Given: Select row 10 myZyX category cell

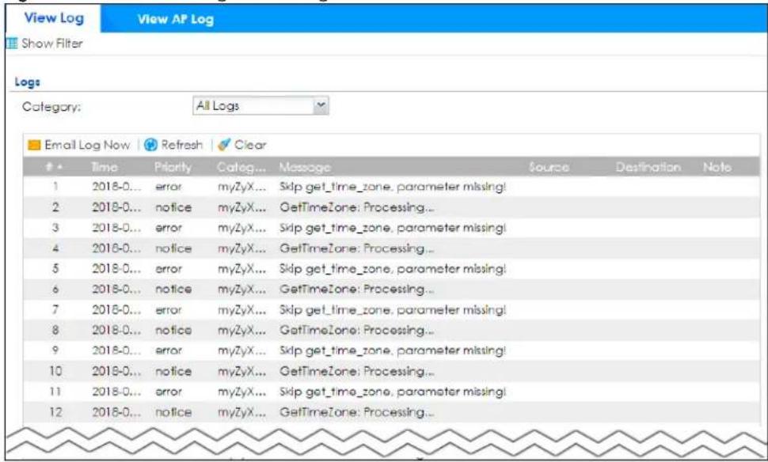Looking at the screenshot, I should point(242,372).
